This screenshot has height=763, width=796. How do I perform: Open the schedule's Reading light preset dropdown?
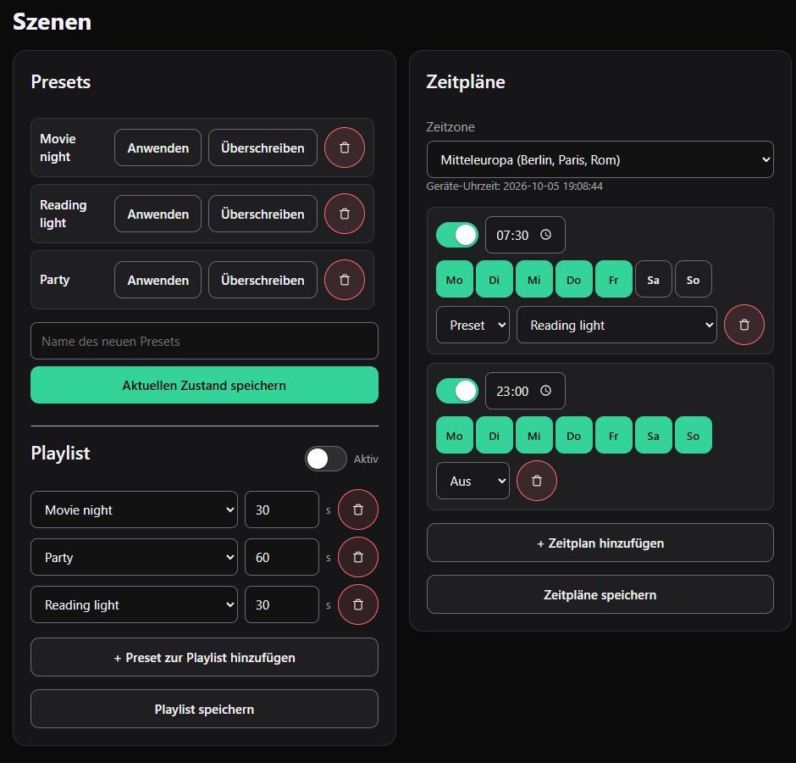point(616,325)
